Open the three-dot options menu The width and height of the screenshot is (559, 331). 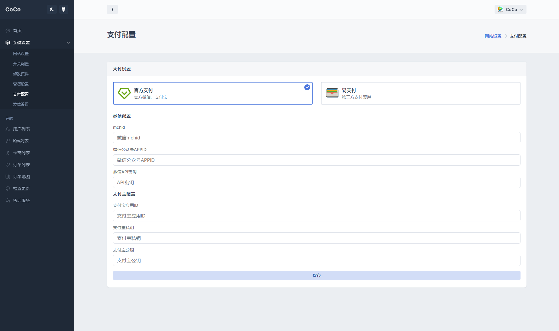coord(112,9)
